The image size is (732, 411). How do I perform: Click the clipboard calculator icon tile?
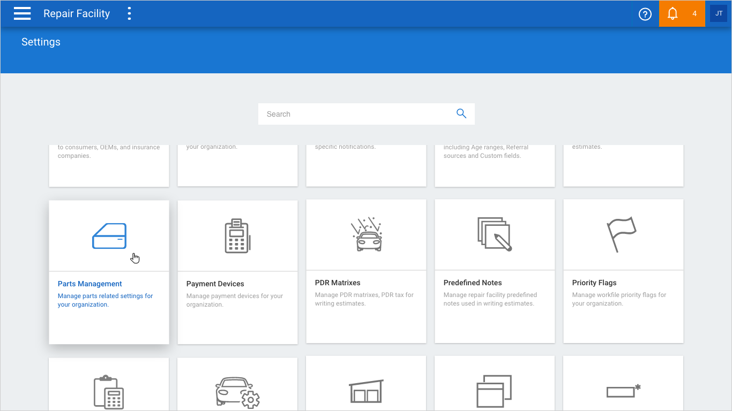click(109, 392)
